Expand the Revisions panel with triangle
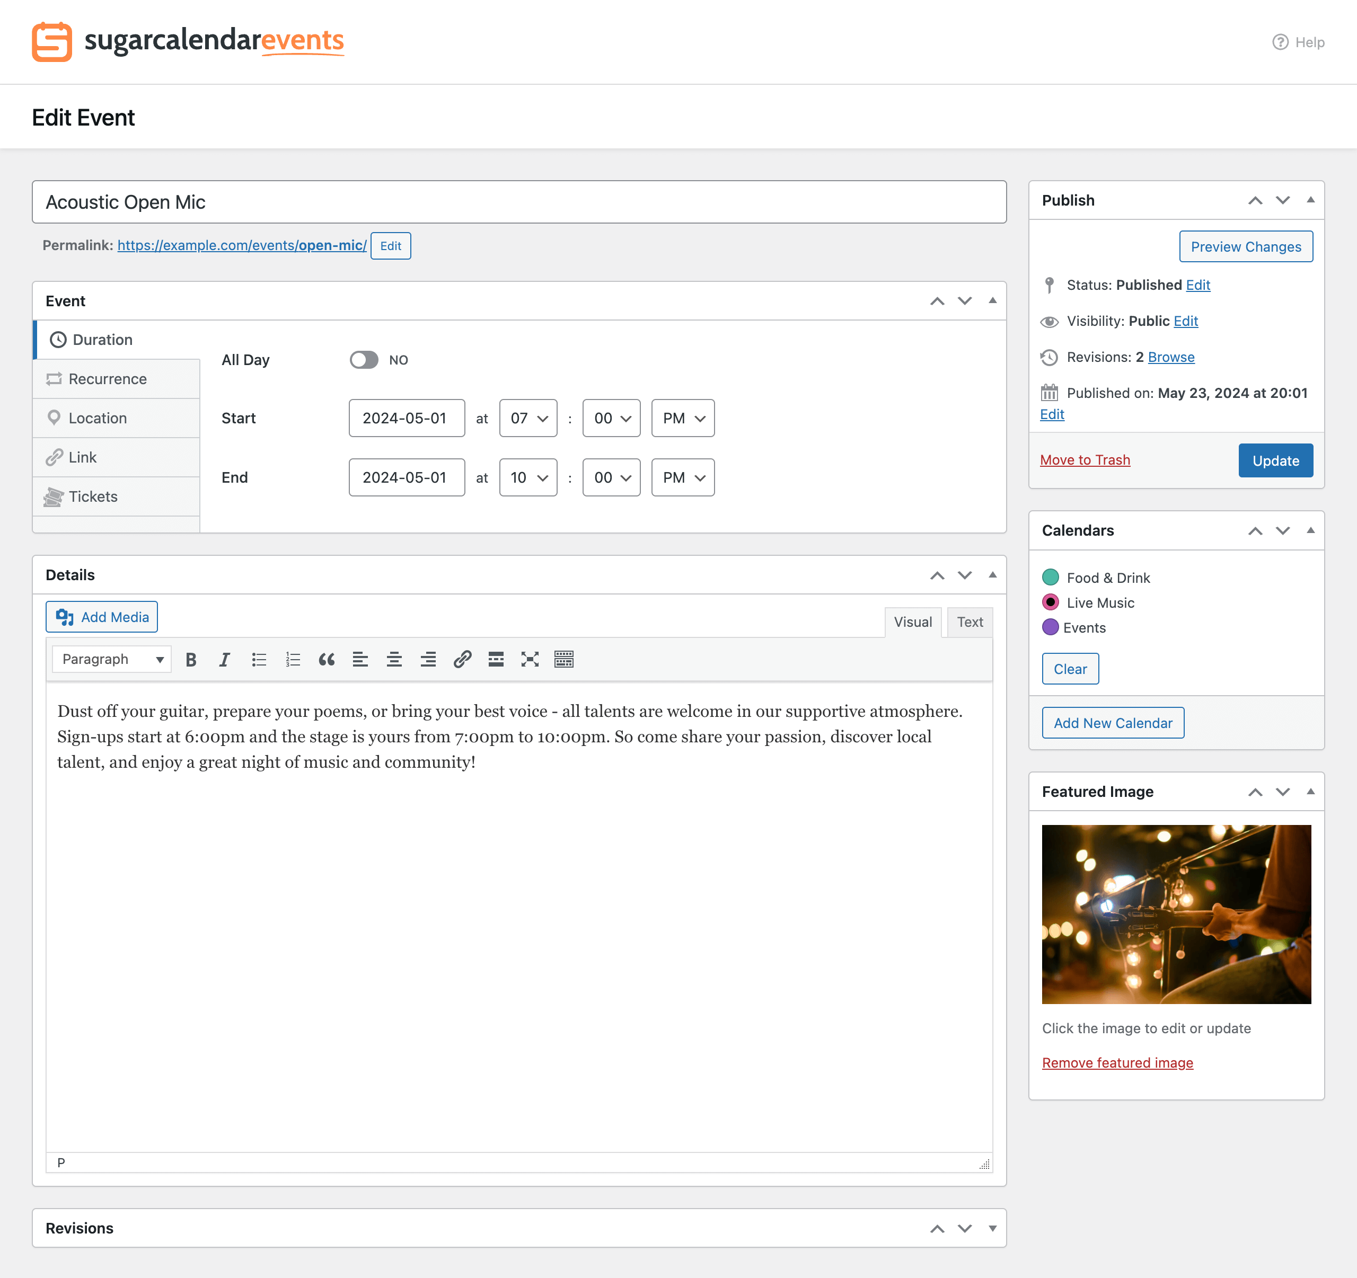The image size is (1357, 1278). pyautogui.click(x=992, y=1228)
